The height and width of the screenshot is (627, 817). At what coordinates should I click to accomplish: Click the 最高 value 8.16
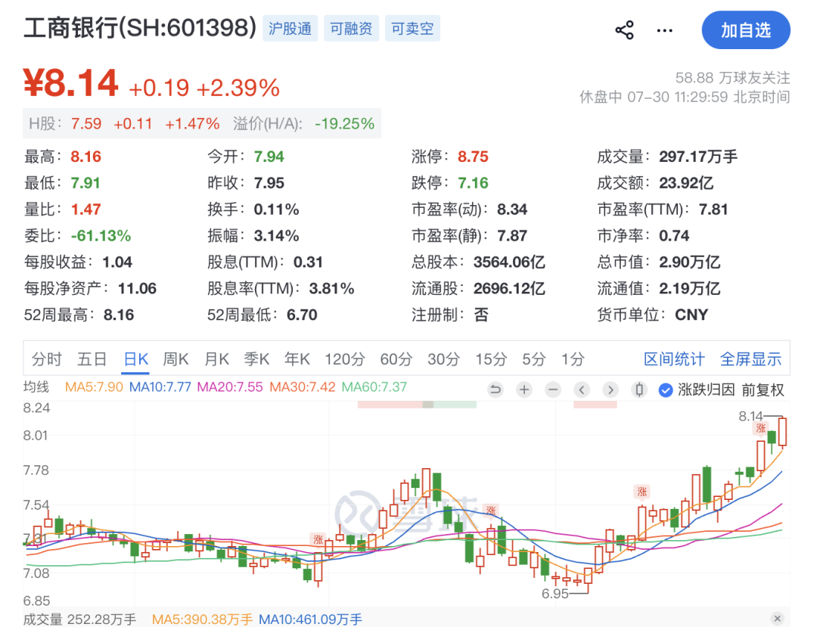86,157
